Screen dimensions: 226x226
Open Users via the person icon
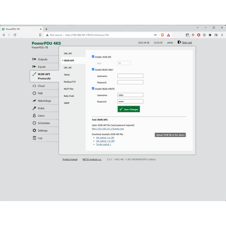tap(34, 116)
